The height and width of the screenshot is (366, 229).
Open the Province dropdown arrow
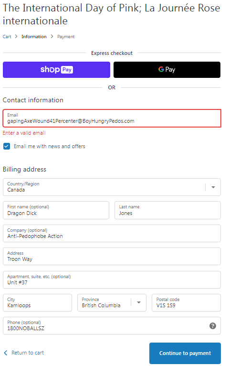point(139,302)
